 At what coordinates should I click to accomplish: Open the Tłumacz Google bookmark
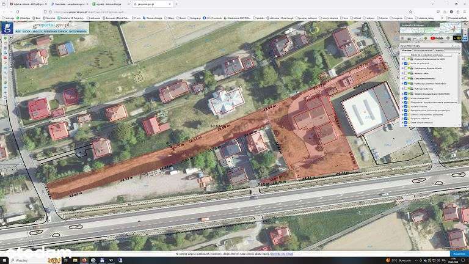[x=153, y=18]
